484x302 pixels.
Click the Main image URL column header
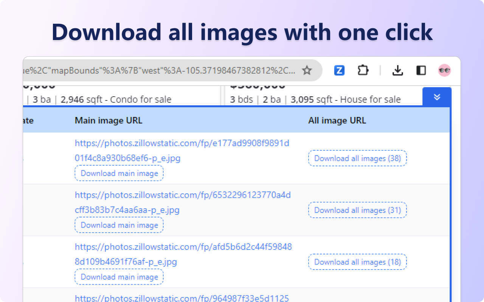109,120
